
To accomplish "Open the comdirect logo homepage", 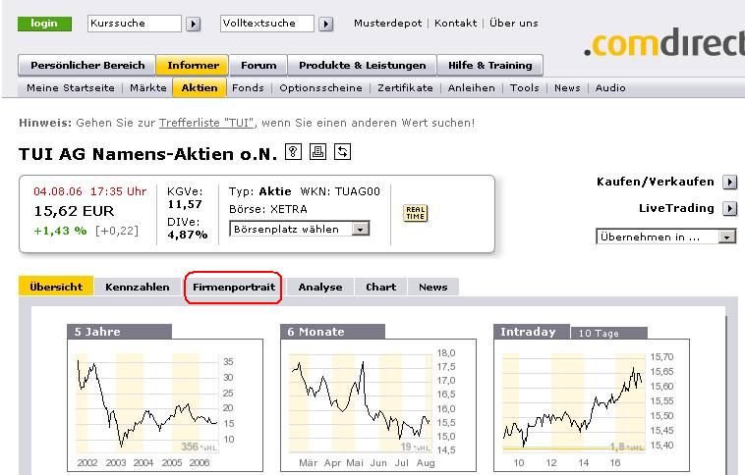I will coord(663,43).
